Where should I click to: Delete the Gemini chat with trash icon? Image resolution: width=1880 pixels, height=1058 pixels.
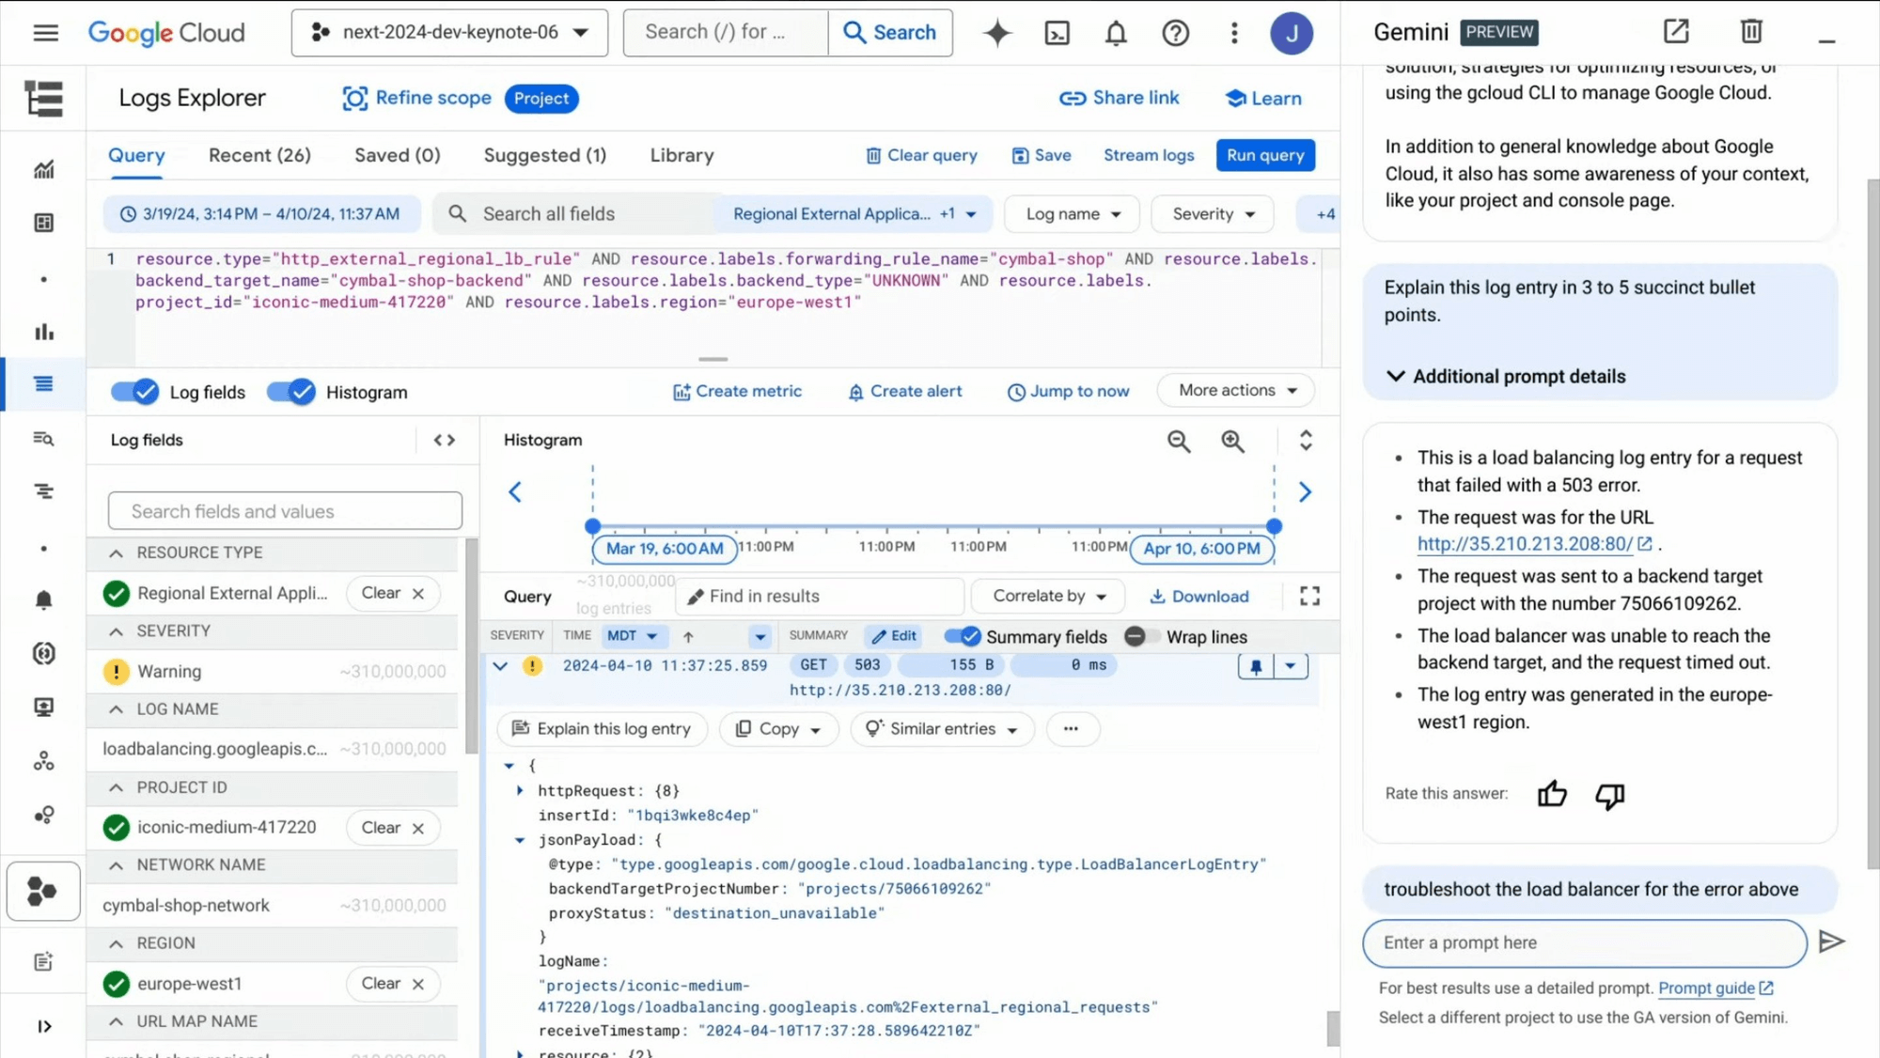point(1750,31)
